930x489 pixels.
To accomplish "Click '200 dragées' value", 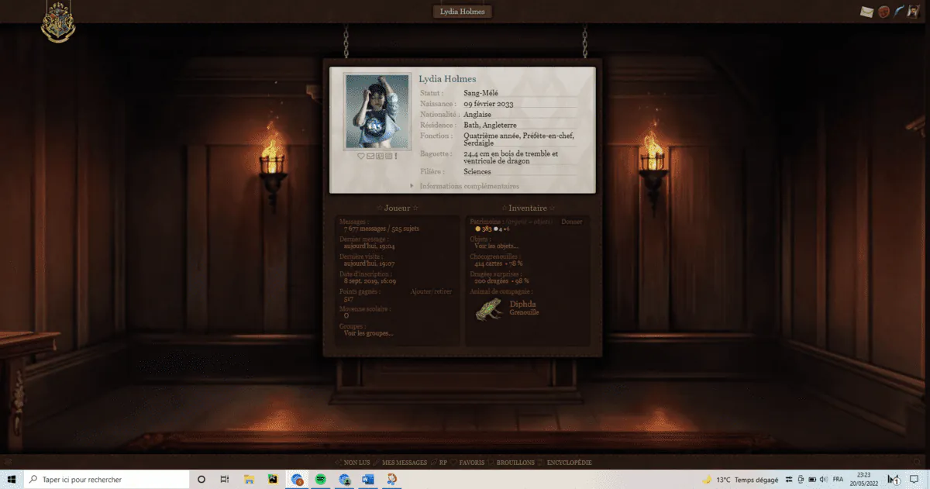I will pos(491,281).
